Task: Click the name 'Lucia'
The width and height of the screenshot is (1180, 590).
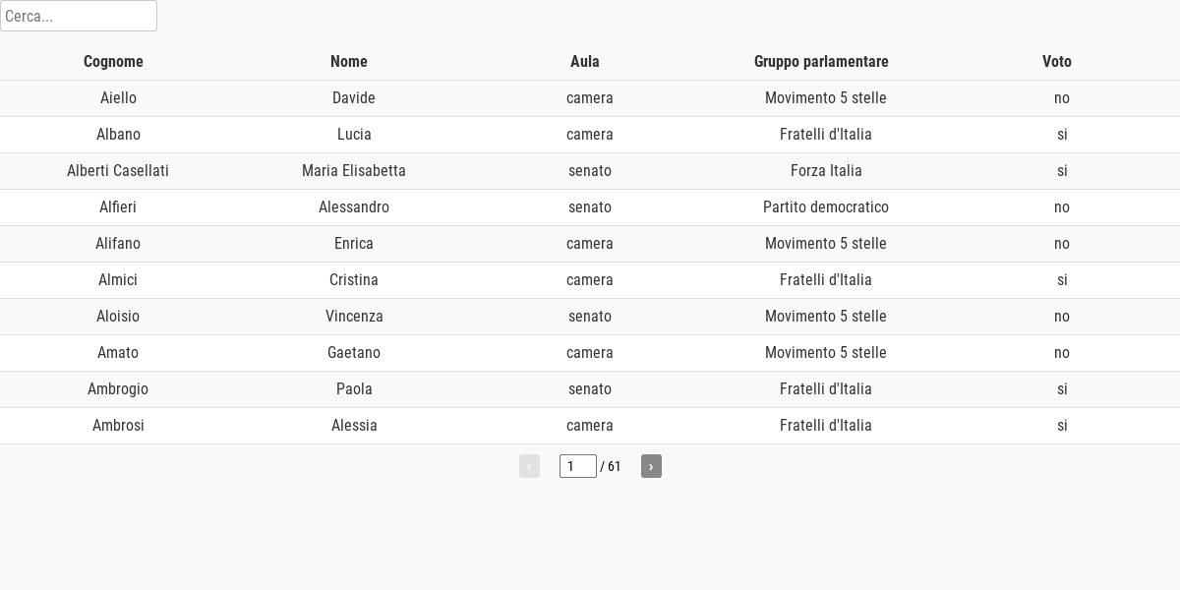Action: tap(354, 135)
